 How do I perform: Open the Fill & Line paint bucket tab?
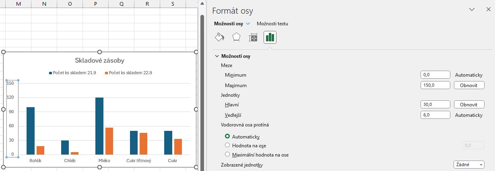tap(219, 38)
